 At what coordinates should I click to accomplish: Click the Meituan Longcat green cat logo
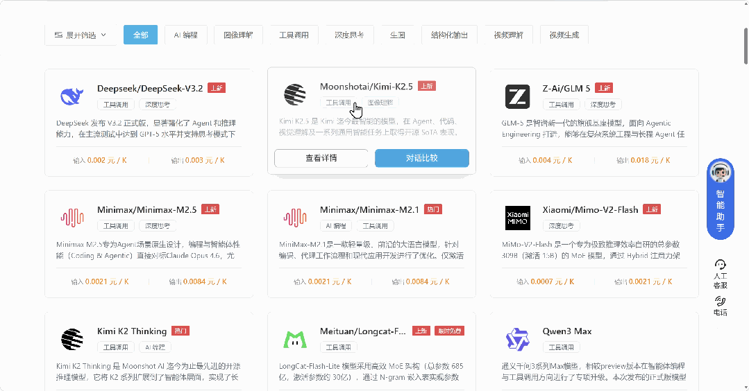pyautogui.click(x=295, y=340)
